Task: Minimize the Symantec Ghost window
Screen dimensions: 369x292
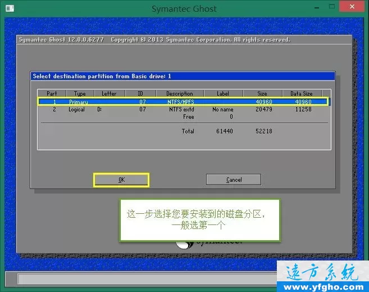Action: tap(317, 7)
